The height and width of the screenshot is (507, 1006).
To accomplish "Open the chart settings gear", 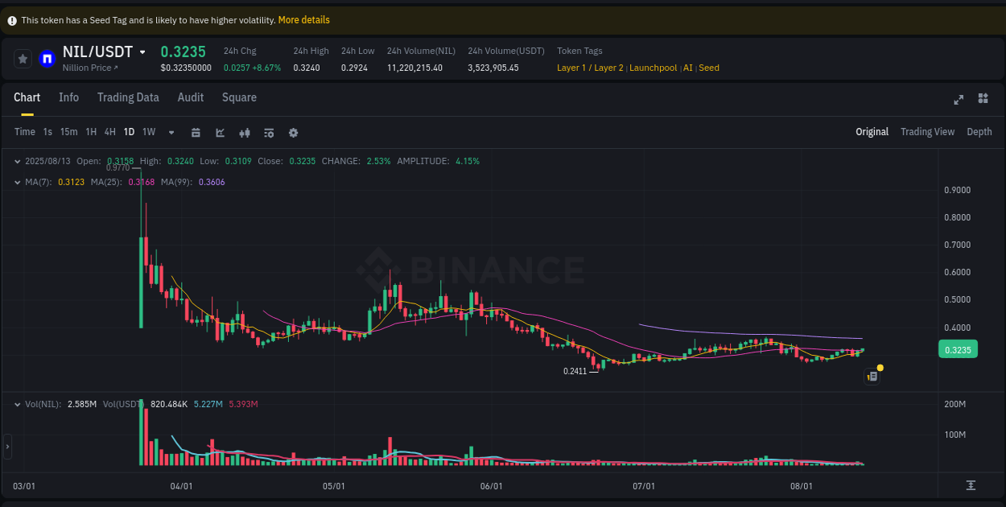I will pos(293,131).
